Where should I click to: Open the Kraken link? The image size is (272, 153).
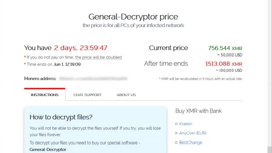tap(186, 124)
